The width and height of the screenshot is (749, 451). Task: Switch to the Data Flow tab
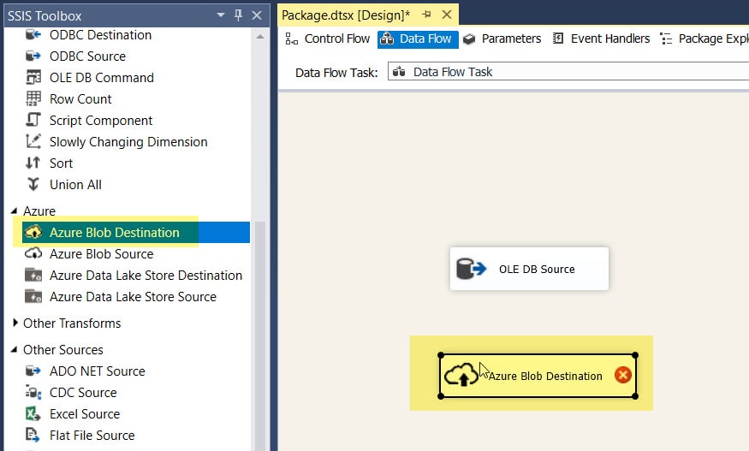coord(418,39)
